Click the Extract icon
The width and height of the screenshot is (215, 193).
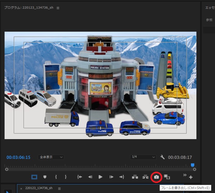[x=145, y=177]
